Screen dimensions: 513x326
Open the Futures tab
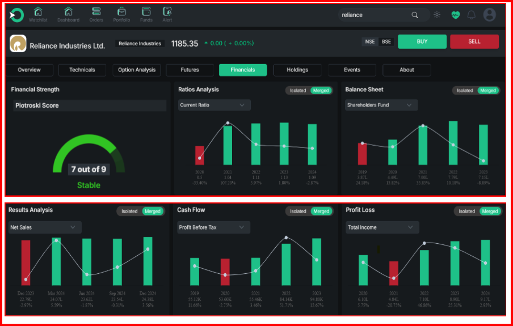tap(190, 70)
